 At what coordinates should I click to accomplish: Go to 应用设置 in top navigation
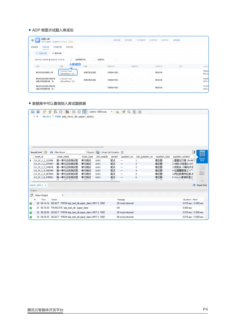coord(117,40)
